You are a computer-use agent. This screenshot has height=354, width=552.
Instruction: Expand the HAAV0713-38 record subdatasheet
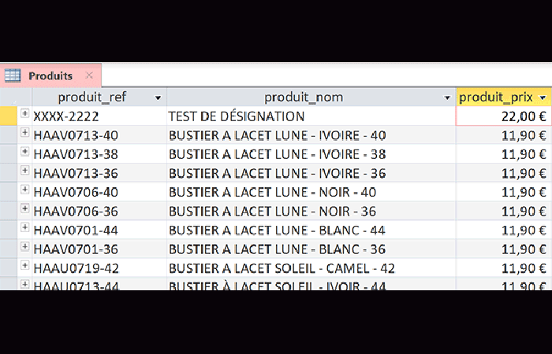coord(25,153)
